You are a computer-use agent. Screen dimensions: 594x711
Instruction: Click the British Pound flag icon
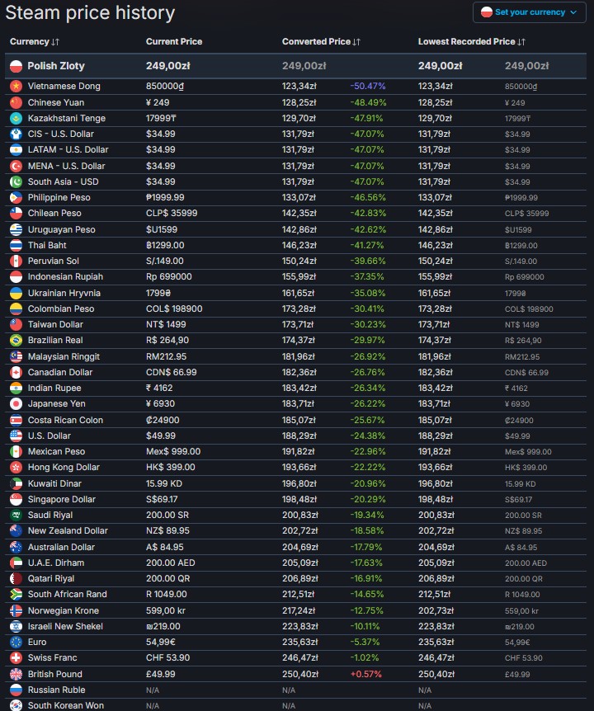[x=16, y=673]
